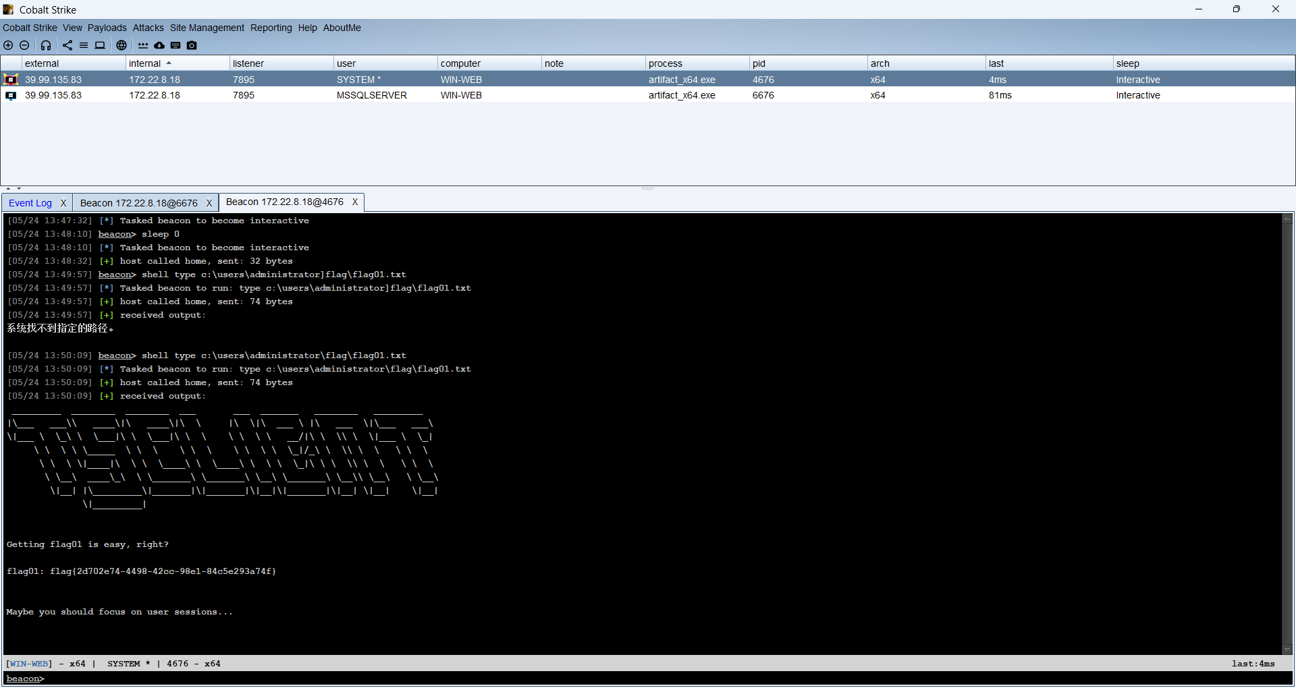
Task: Open credentials via the password dots icon
Action: click(x=143, y=45)
